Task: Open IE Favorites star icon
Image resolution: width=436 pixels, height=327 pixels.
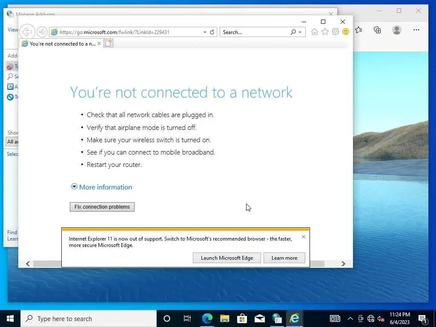Action: (325, 32)
